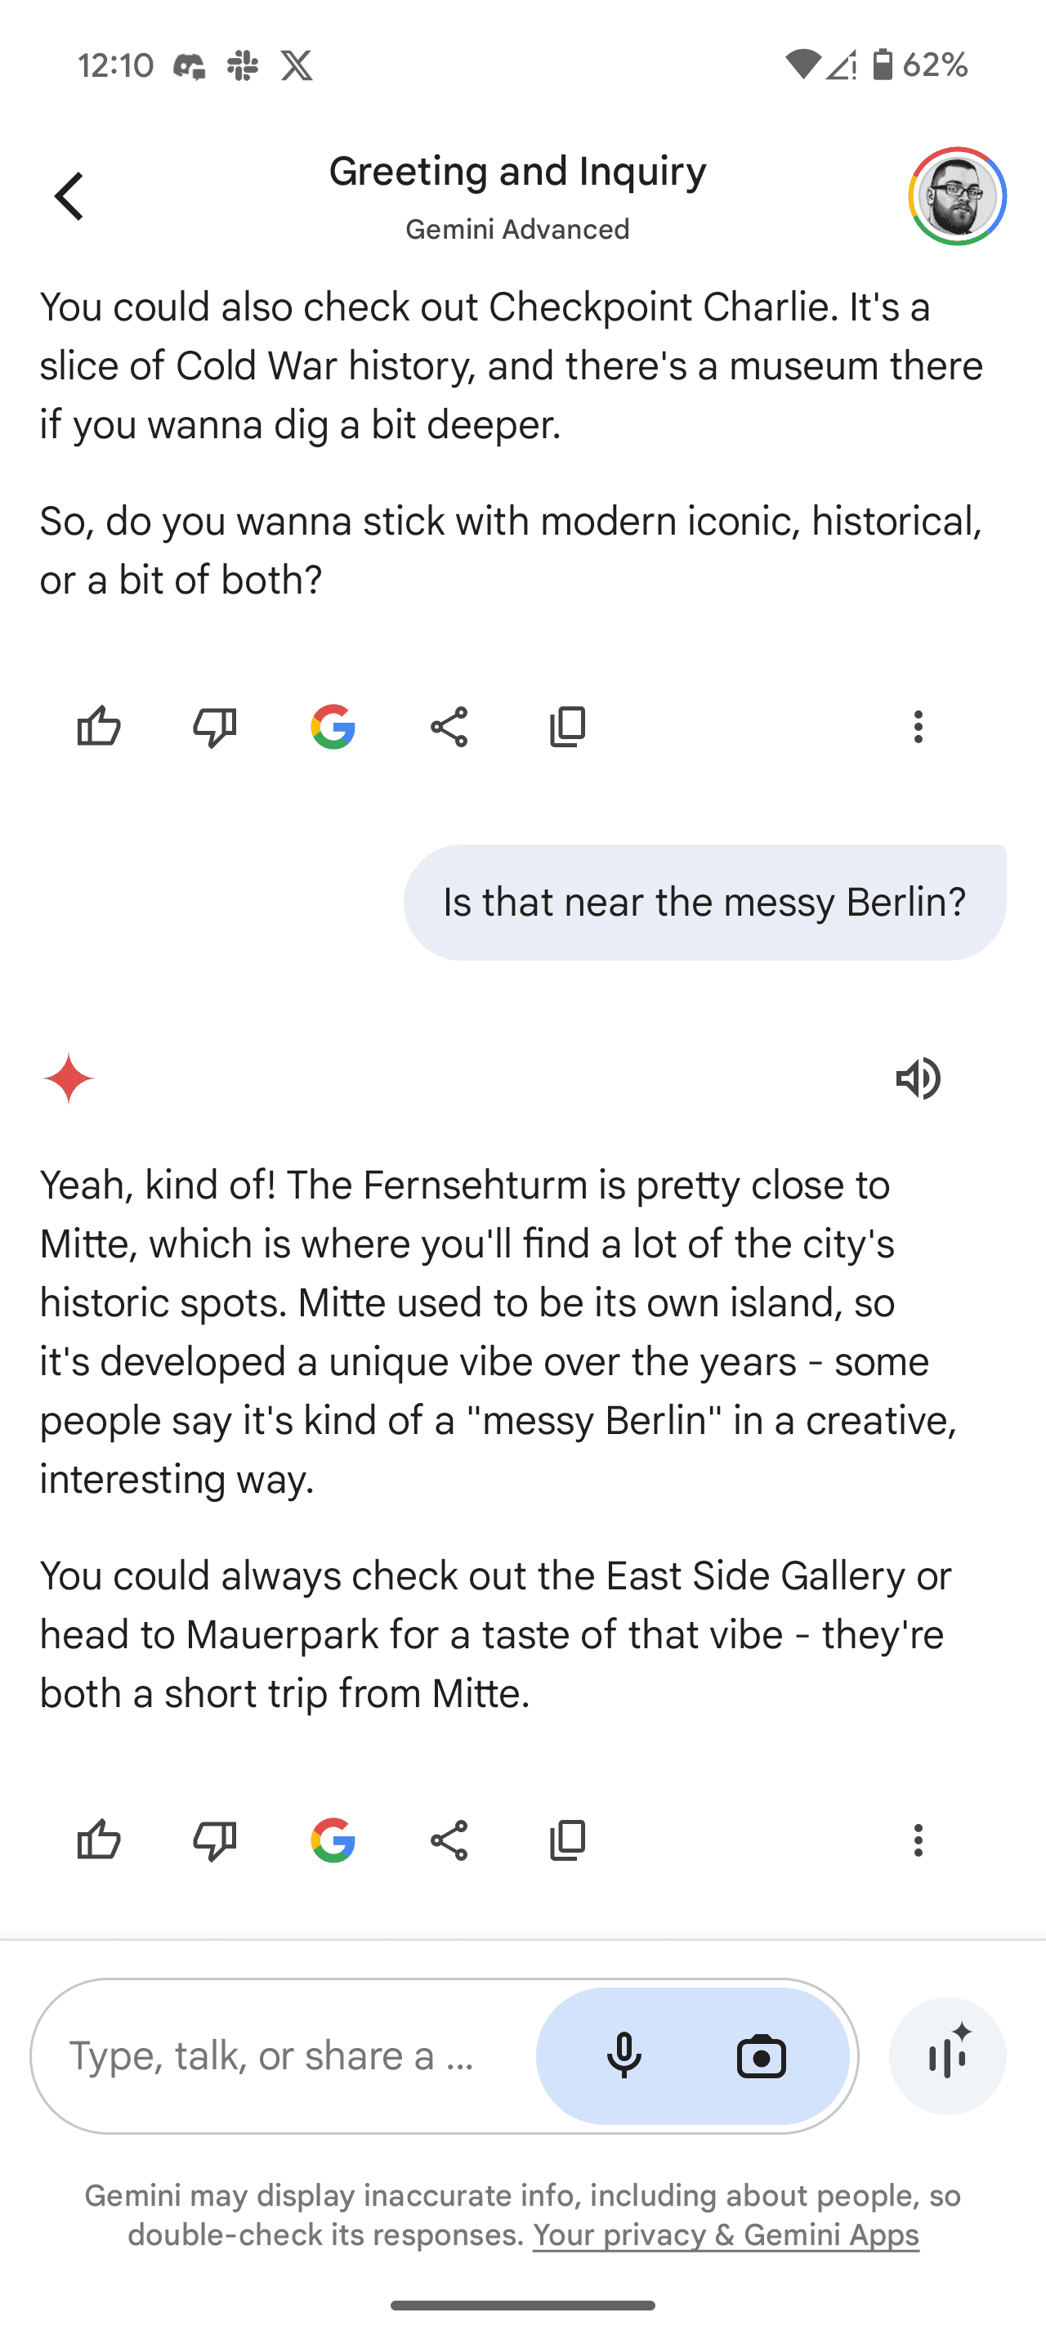
Task: Play the Fernsehturm response aloud with speaker icon
Action: pos(919,1078)
